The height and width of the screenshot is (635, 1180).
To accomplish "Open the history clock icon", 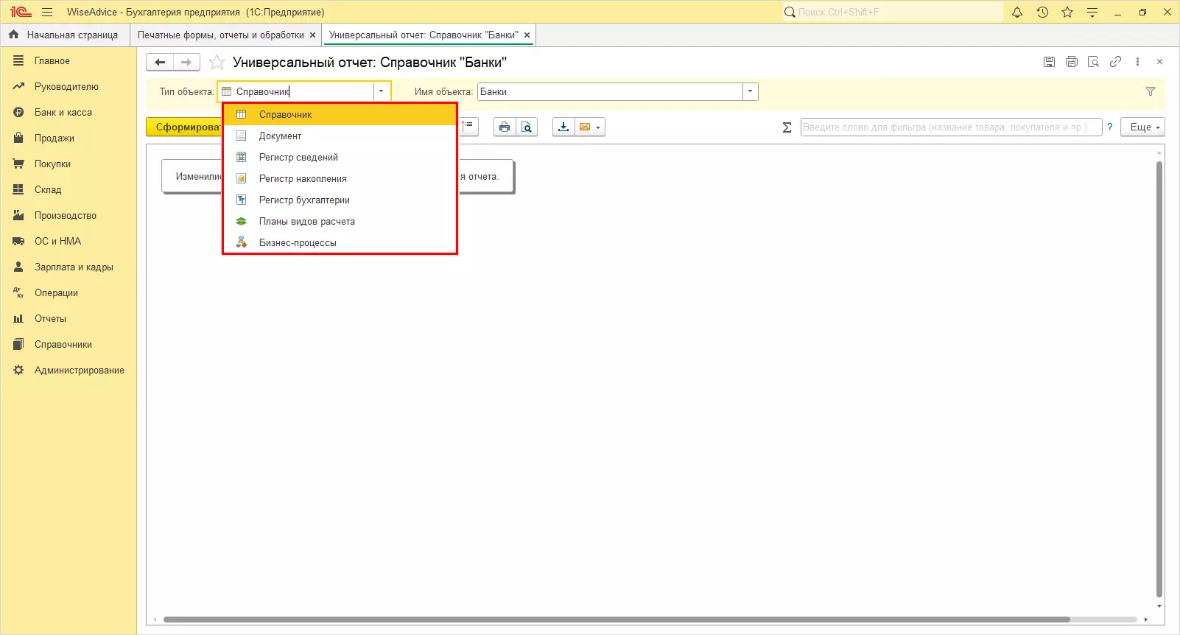I will [1042, 12].
